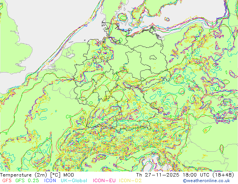This screenshot has height=184, width=238.
Task: Click the cyan UK-Global legend label
Action: [74, 181]
